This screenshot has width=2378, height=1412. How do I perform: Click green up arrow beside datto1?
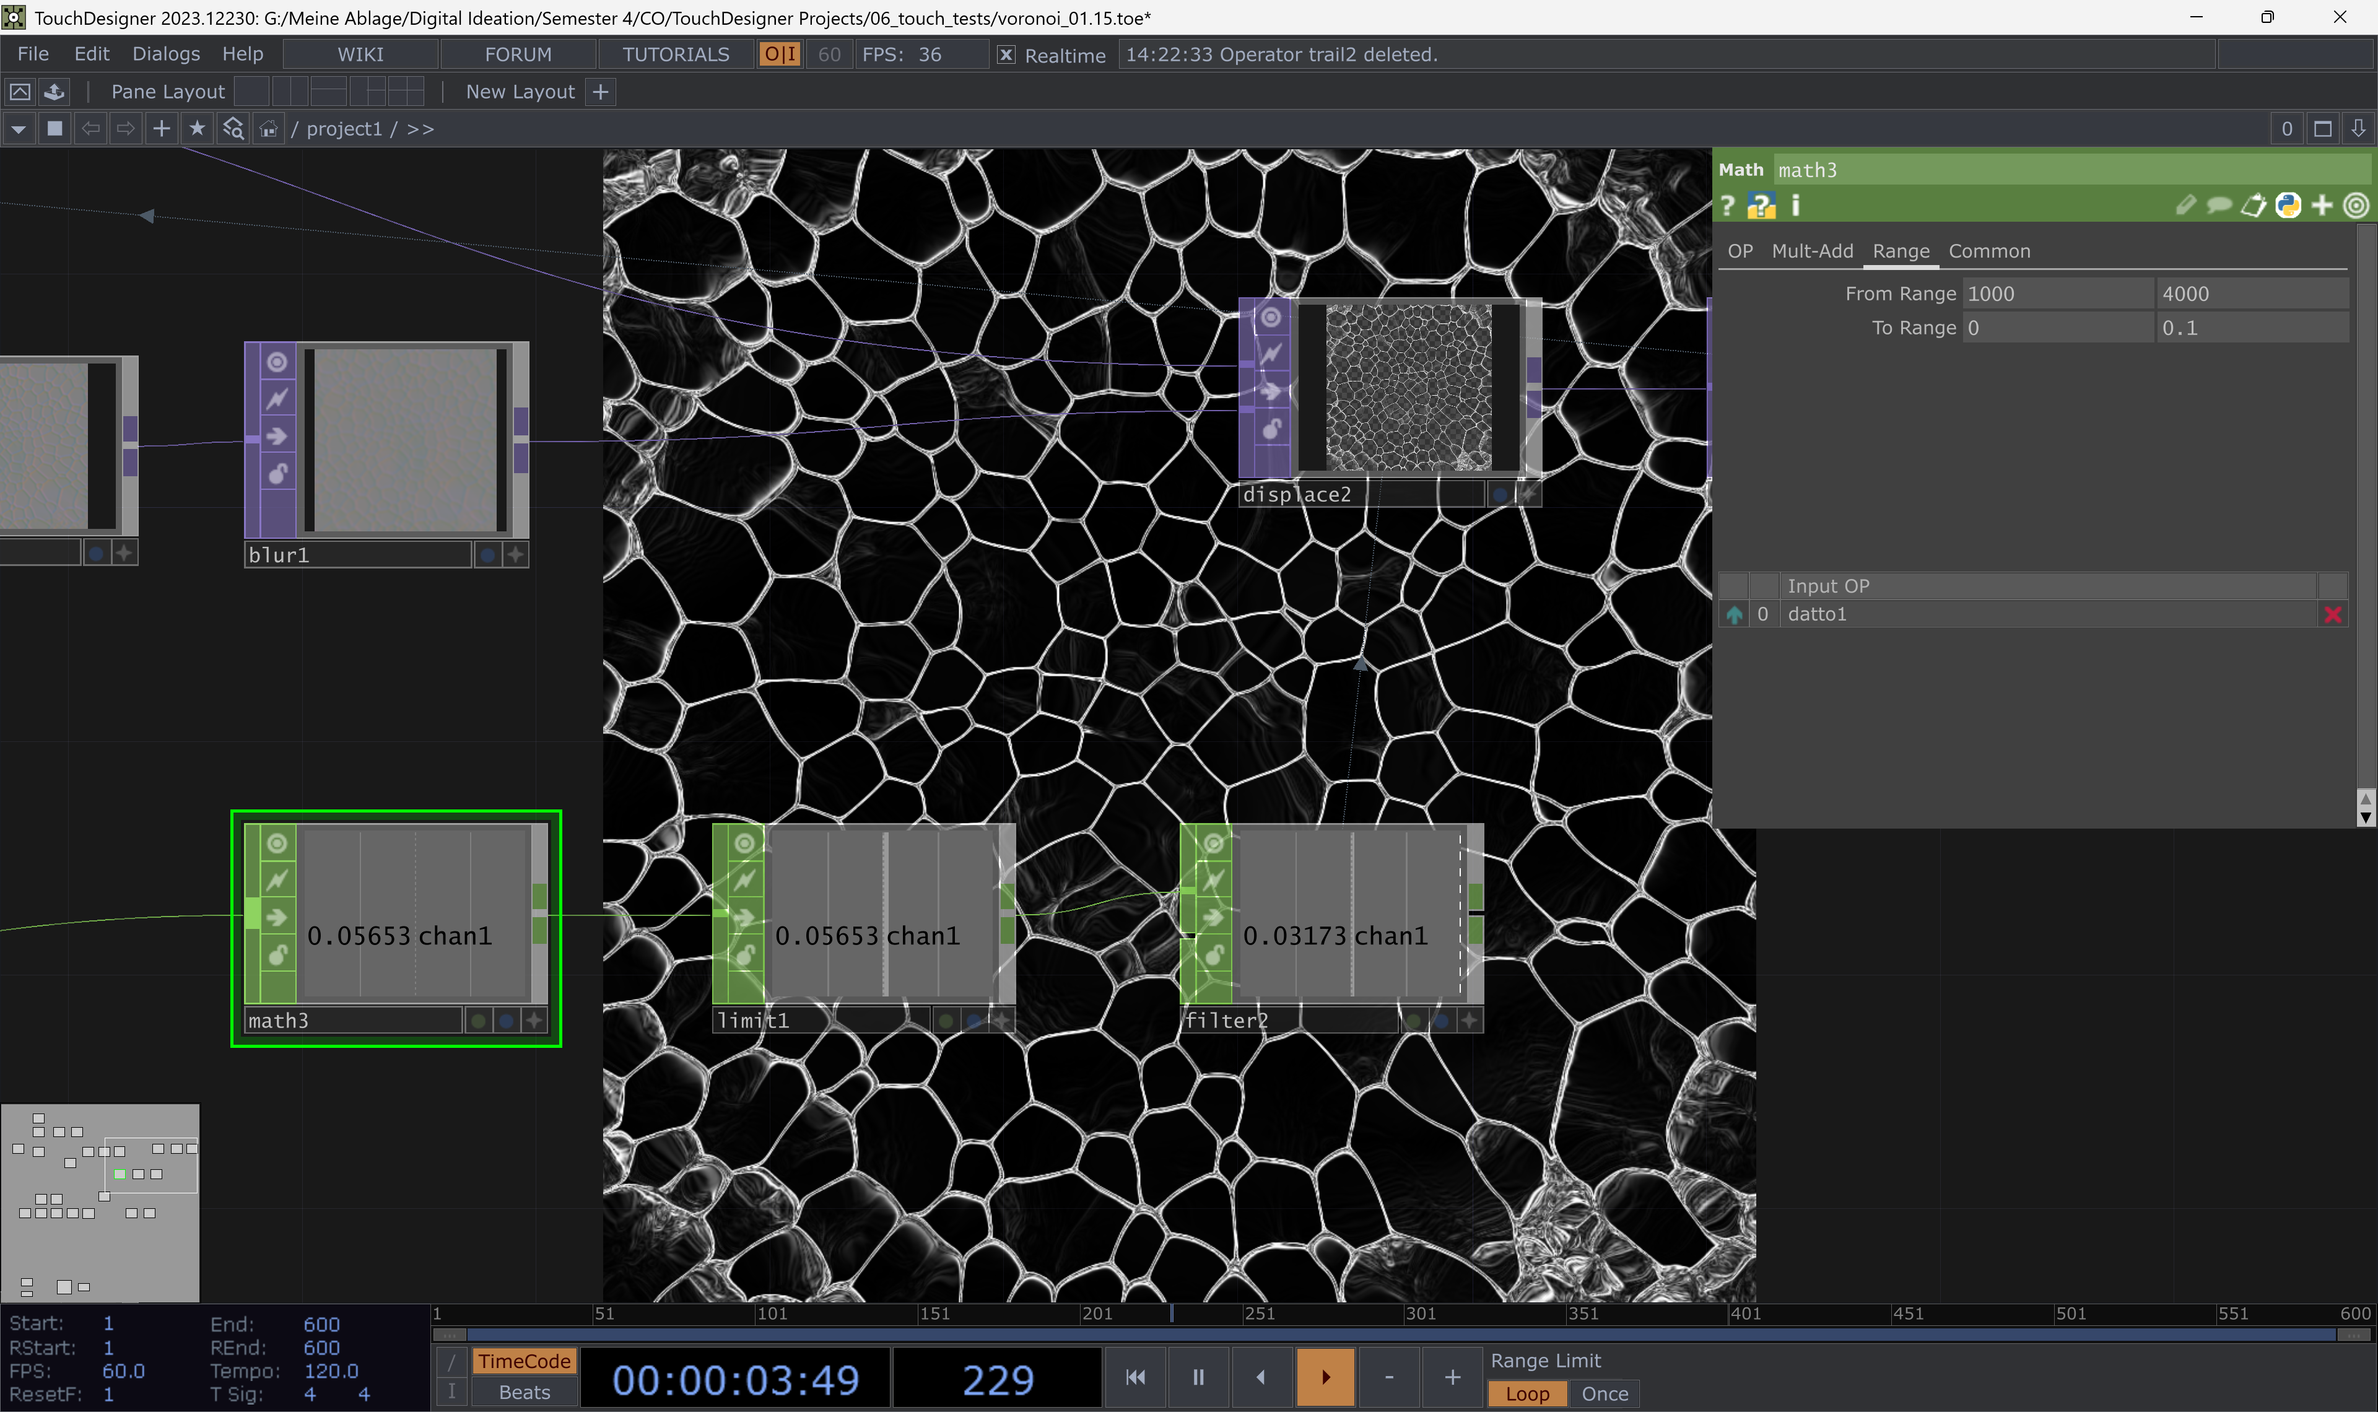[x=1734, y=615]
